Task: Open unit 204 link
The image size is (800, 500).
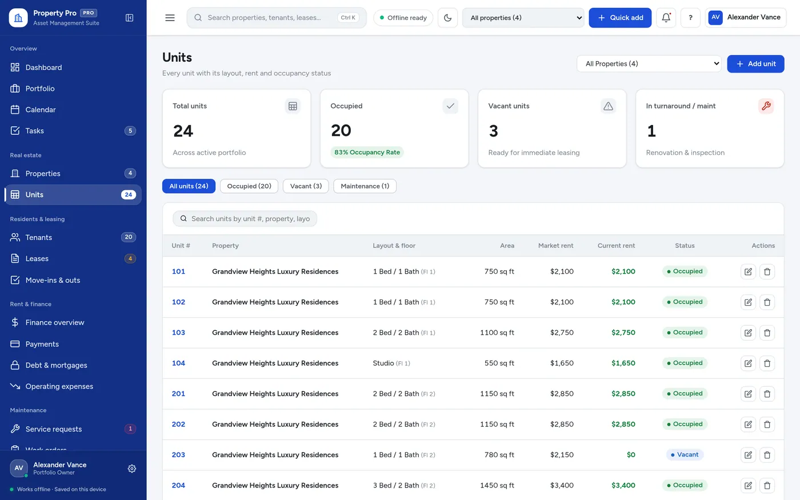Action: click(x=178, y=485)
